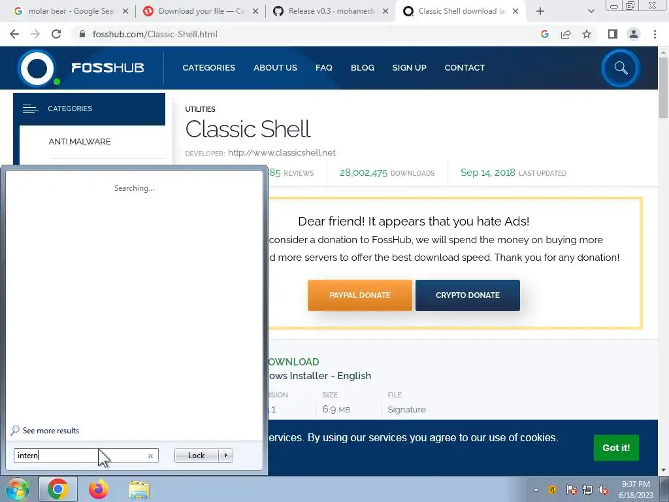Share this page via share icon
Image resolution: width=669 pixels, height=502 pixels.
(566, 34)
